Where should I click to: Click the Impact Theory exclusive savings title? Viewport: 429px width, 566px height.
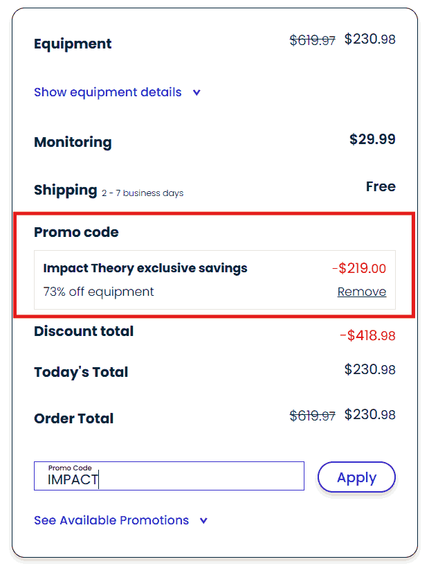point(145,268)
